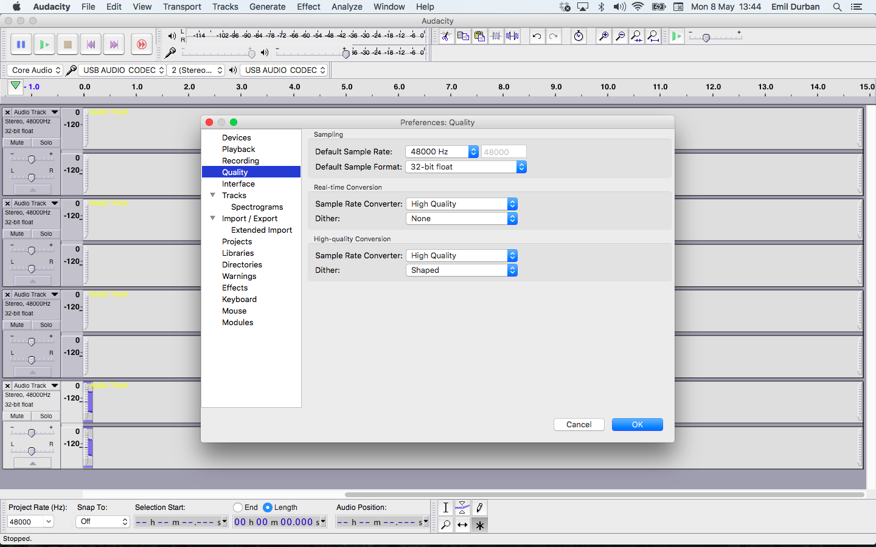
Task: Click the Cut scissors icon
Action: click(446, 36)
